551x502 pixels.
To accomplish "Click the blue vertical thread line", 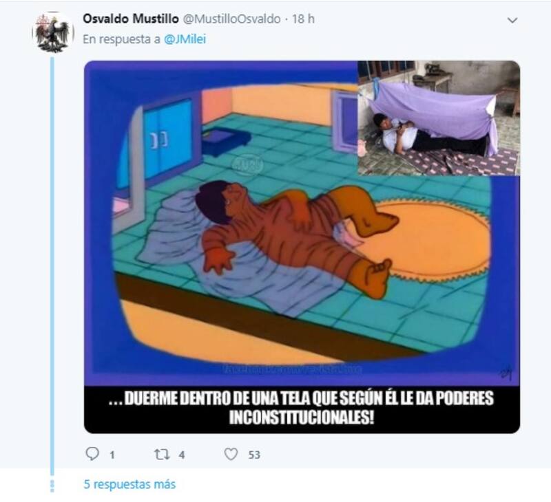I will pyautogui.click(x=52, y=266).
